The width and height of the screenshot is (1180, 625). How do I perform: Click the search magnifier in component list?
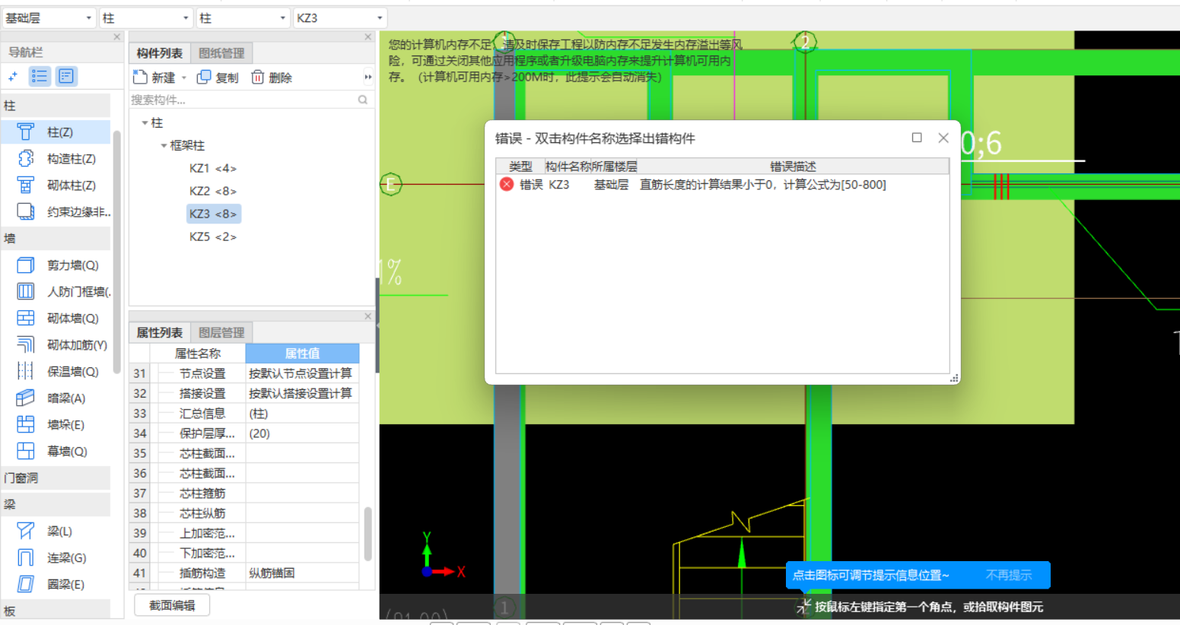[x=363, y=100]
